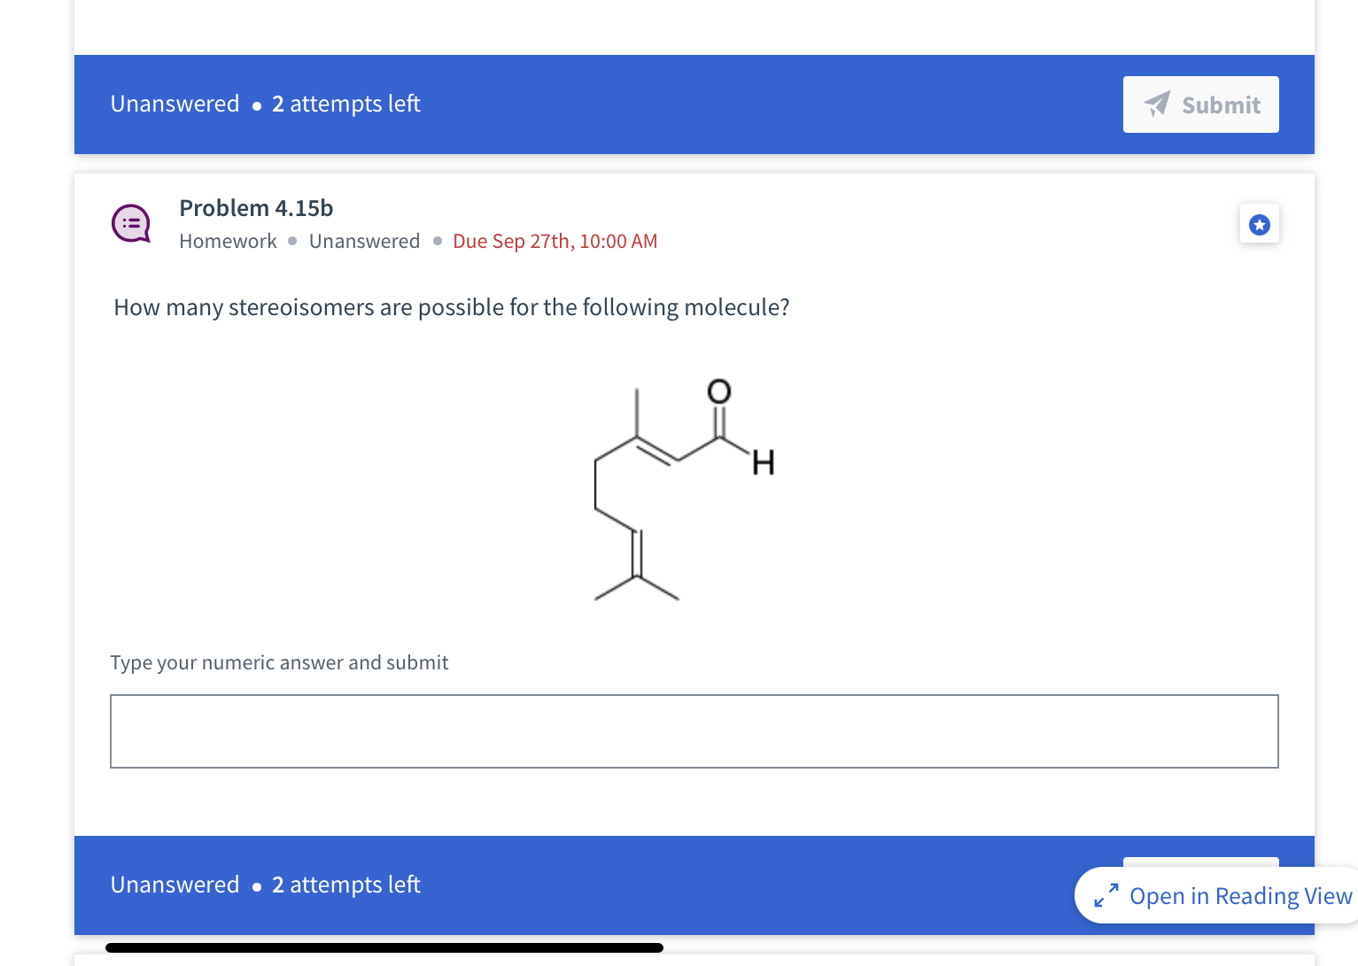This screenshot has width=1358, height=966.
Task: Click the numeric answer input field
Action: click(694, 731)
